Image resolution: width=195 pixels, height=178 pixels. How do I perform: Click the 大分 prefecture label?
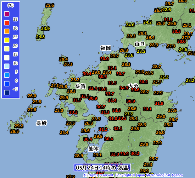pyautogui.click(x=133, y=85)
